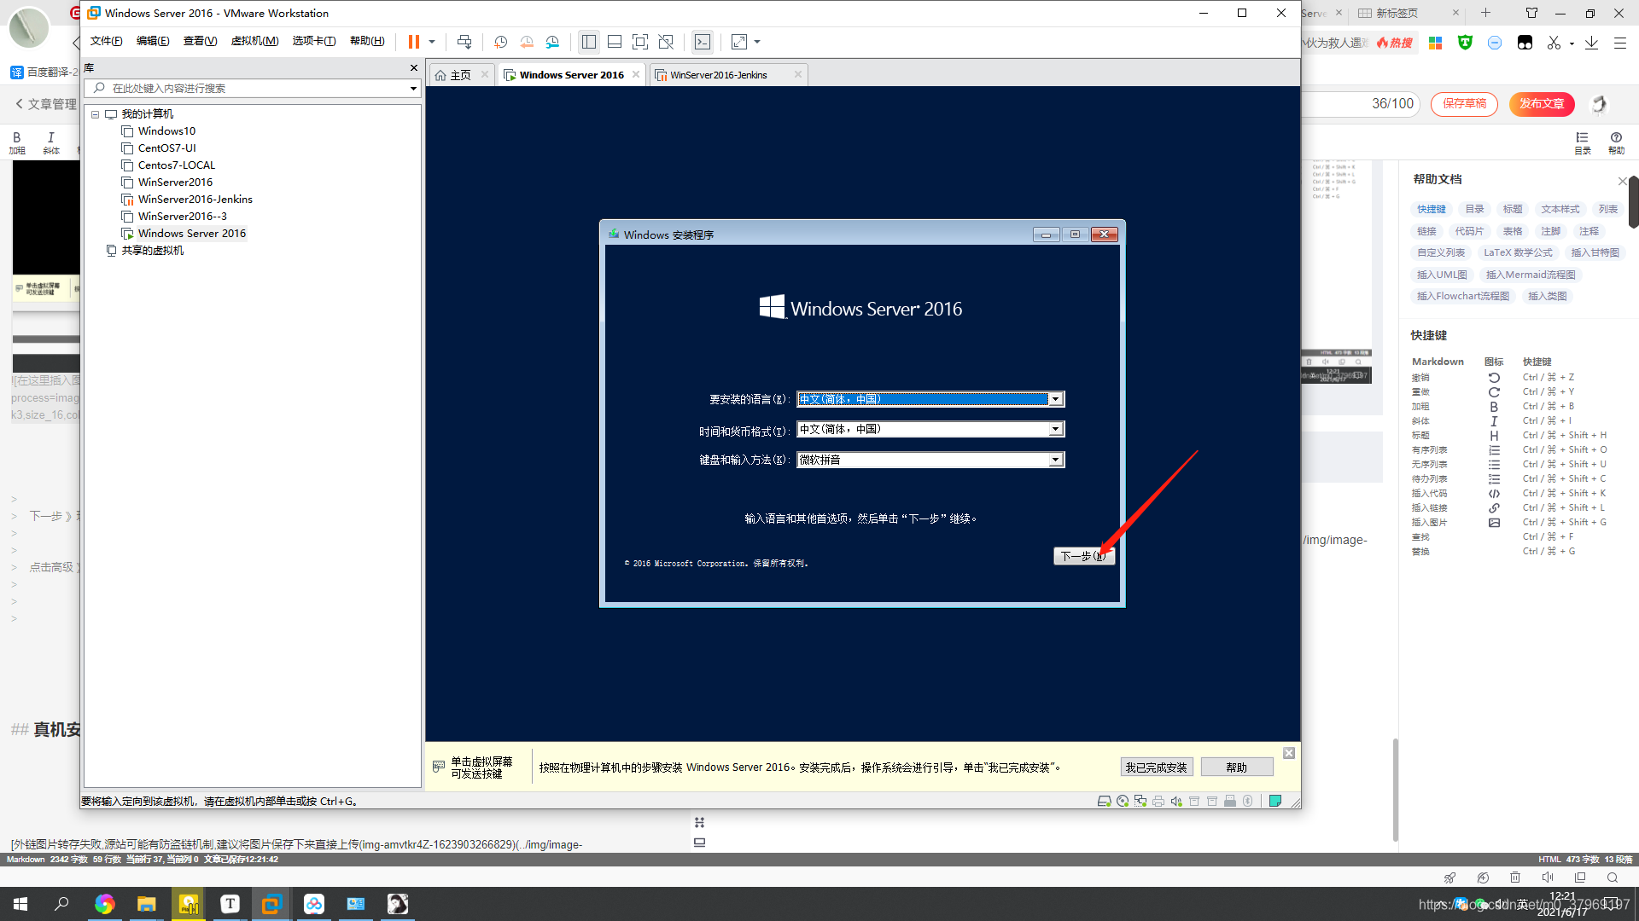Click the pause/suspend VM icon
Viewport: 1639px width, 921px height.
point(414,42)
